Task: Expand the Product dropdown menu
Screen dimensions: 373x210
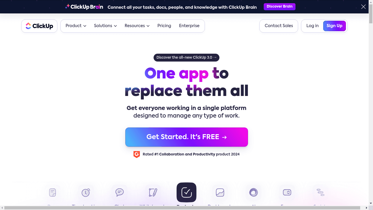Action: (76, 26)
